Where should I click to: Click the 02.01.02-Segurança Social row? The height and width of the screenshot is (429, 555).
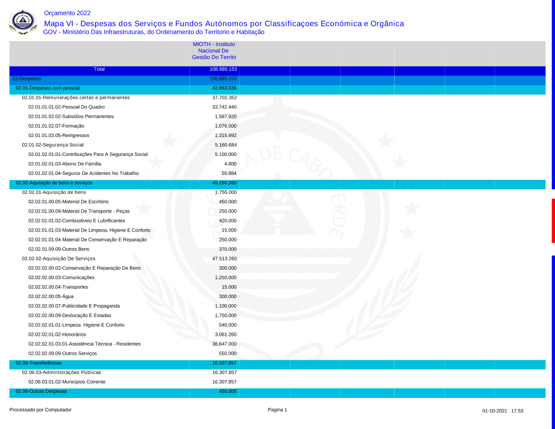(x=53, y=145)
